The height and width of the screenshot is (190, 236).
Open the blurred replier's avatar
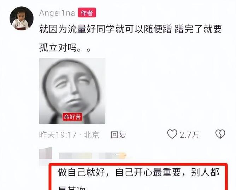click(46, 153)
